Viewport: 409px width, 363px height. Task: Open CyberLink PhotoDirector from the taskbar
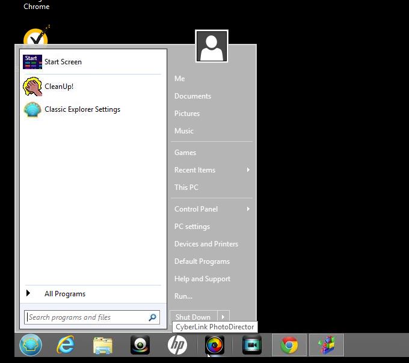tap(215, 345)
